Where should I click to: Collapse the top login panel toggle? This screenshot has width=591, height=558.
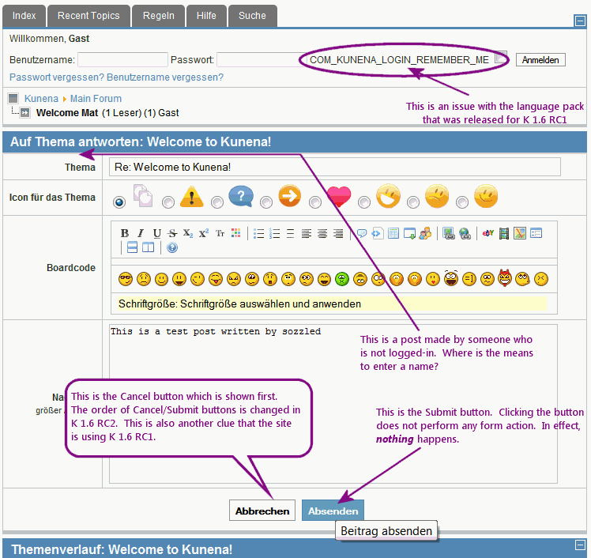579,21
